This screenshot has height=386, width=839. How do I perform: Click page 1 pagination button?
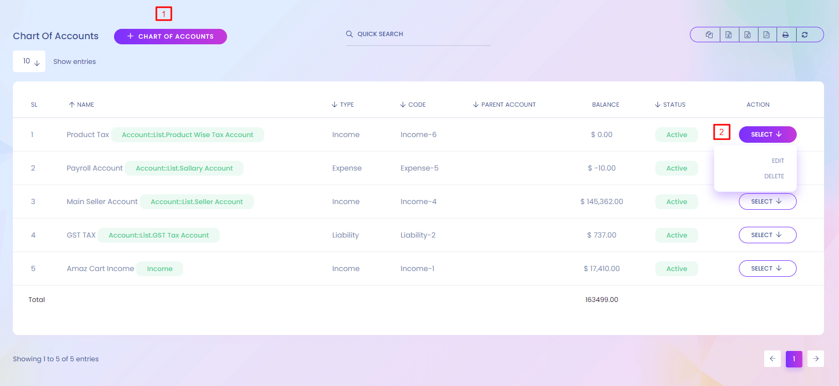point(794,359)
